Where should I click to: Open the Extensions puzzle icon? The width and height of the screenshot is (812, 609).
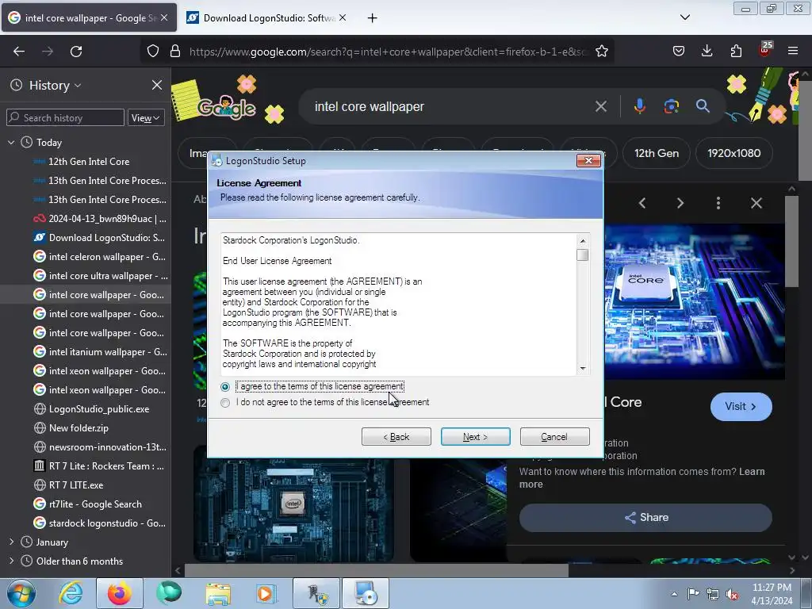[736, 52]
